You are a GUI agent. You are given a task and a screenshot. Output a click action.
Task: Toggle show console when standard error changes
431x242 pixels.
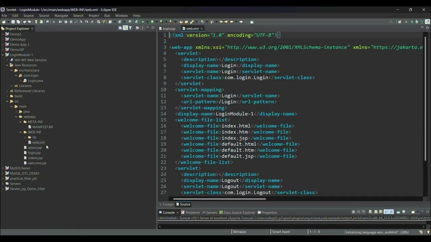[x=392, y=212]
